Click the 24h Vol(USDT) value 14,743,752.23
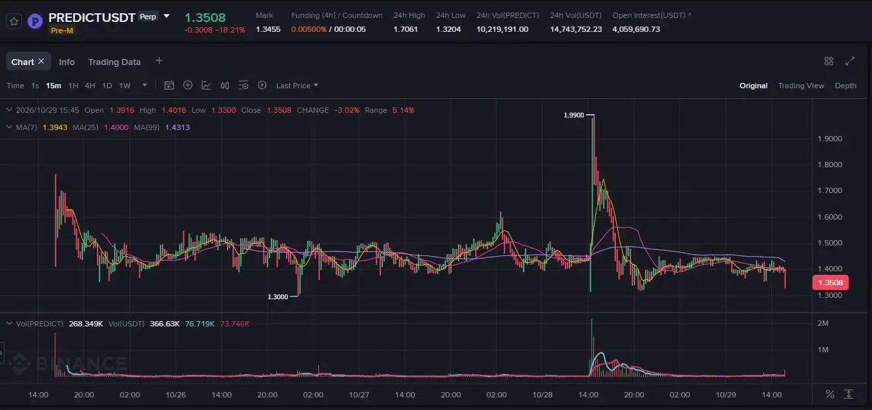 576,29
